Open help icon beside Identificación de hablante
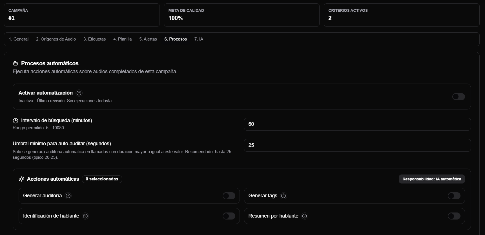The image size is (485, 235). tap(85, 216)
